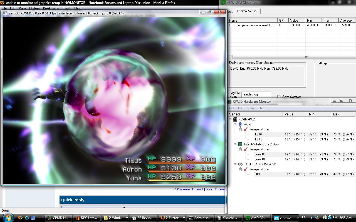Collapse the TOSHIBA MK2546GSX node
The image size is (356, 222).
point(235,164)
